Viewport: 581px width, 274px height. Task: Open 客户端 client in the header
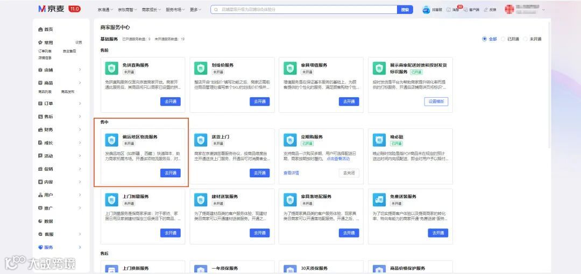[x=472, y=10]
